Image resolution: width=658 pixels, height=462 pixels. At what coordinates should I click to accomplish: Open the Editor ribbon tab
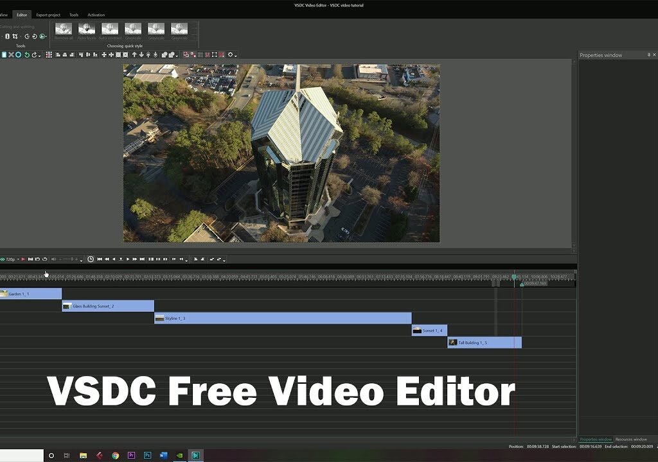pos(22,15)
